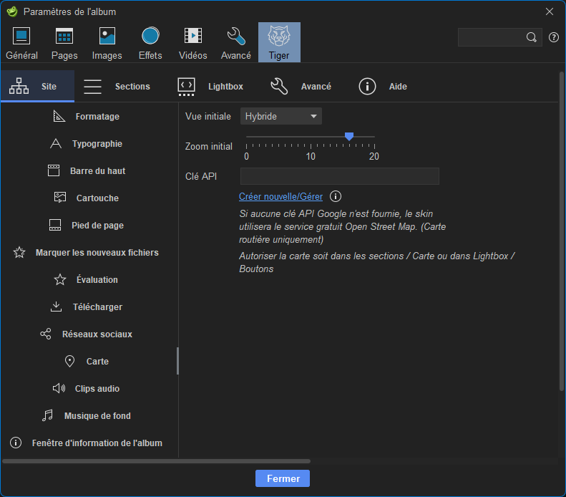
Task: Click the info icon beside Créer nouvelle/Gérer
Action: pyautogui.click(x=336, y=196)
